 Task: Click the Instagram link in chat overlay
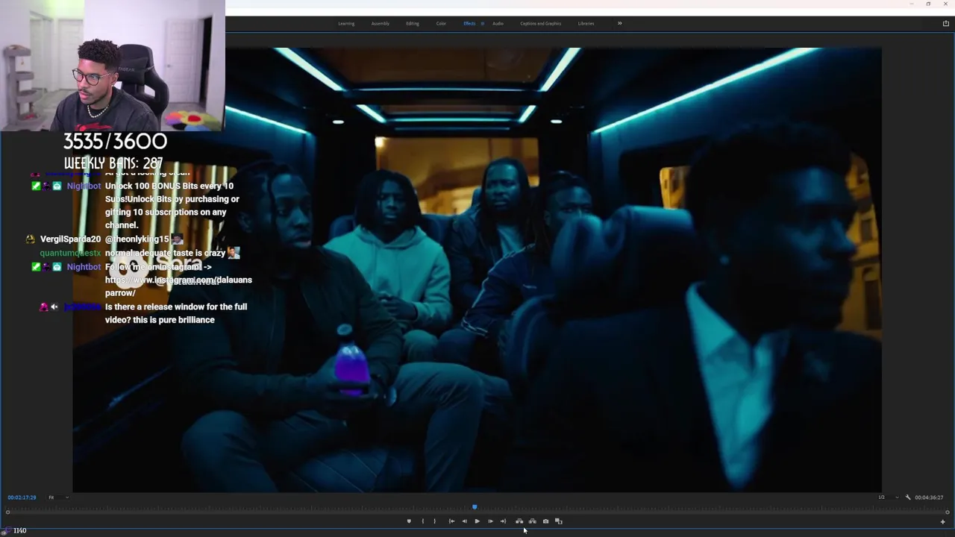point(178,286)
